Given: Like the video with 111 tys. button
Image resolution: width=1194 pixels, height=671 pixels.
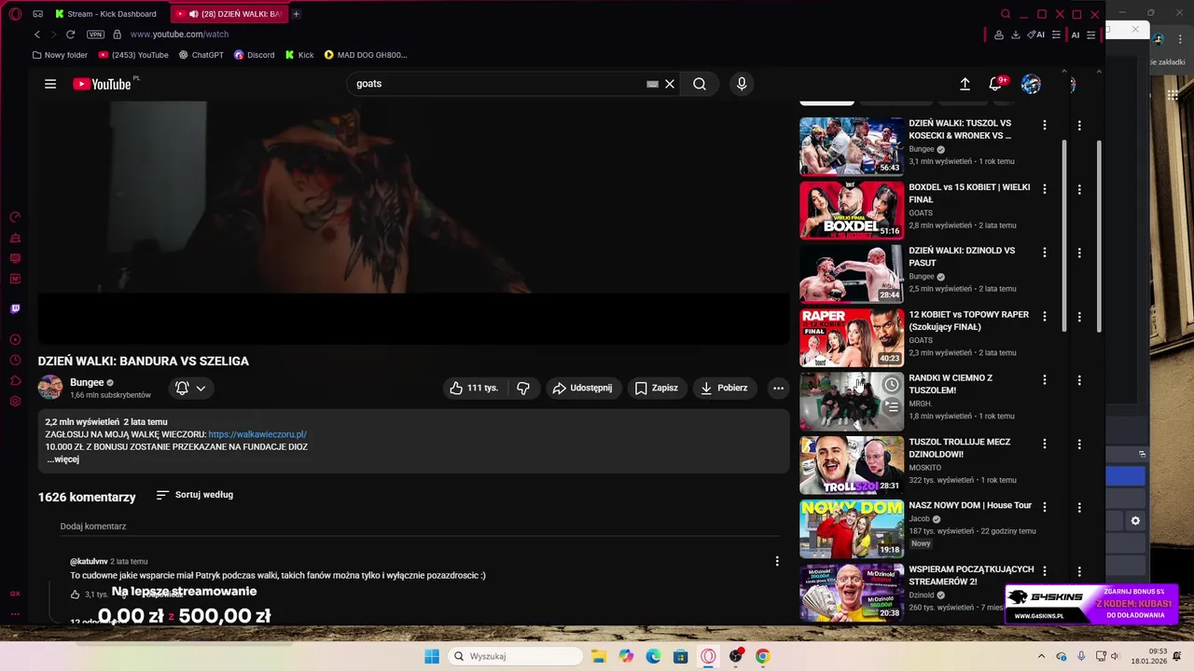Looking at the screenshot, I should click(x=474, y=388).
